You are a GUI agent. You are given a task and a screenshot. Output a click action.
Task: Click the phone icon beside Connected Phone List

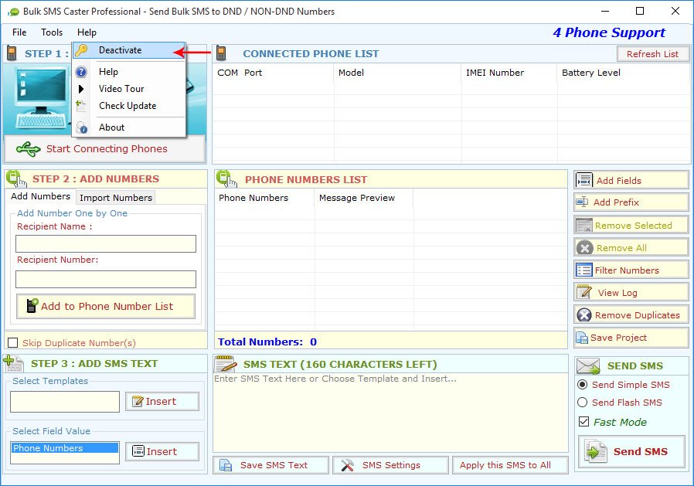221,53
